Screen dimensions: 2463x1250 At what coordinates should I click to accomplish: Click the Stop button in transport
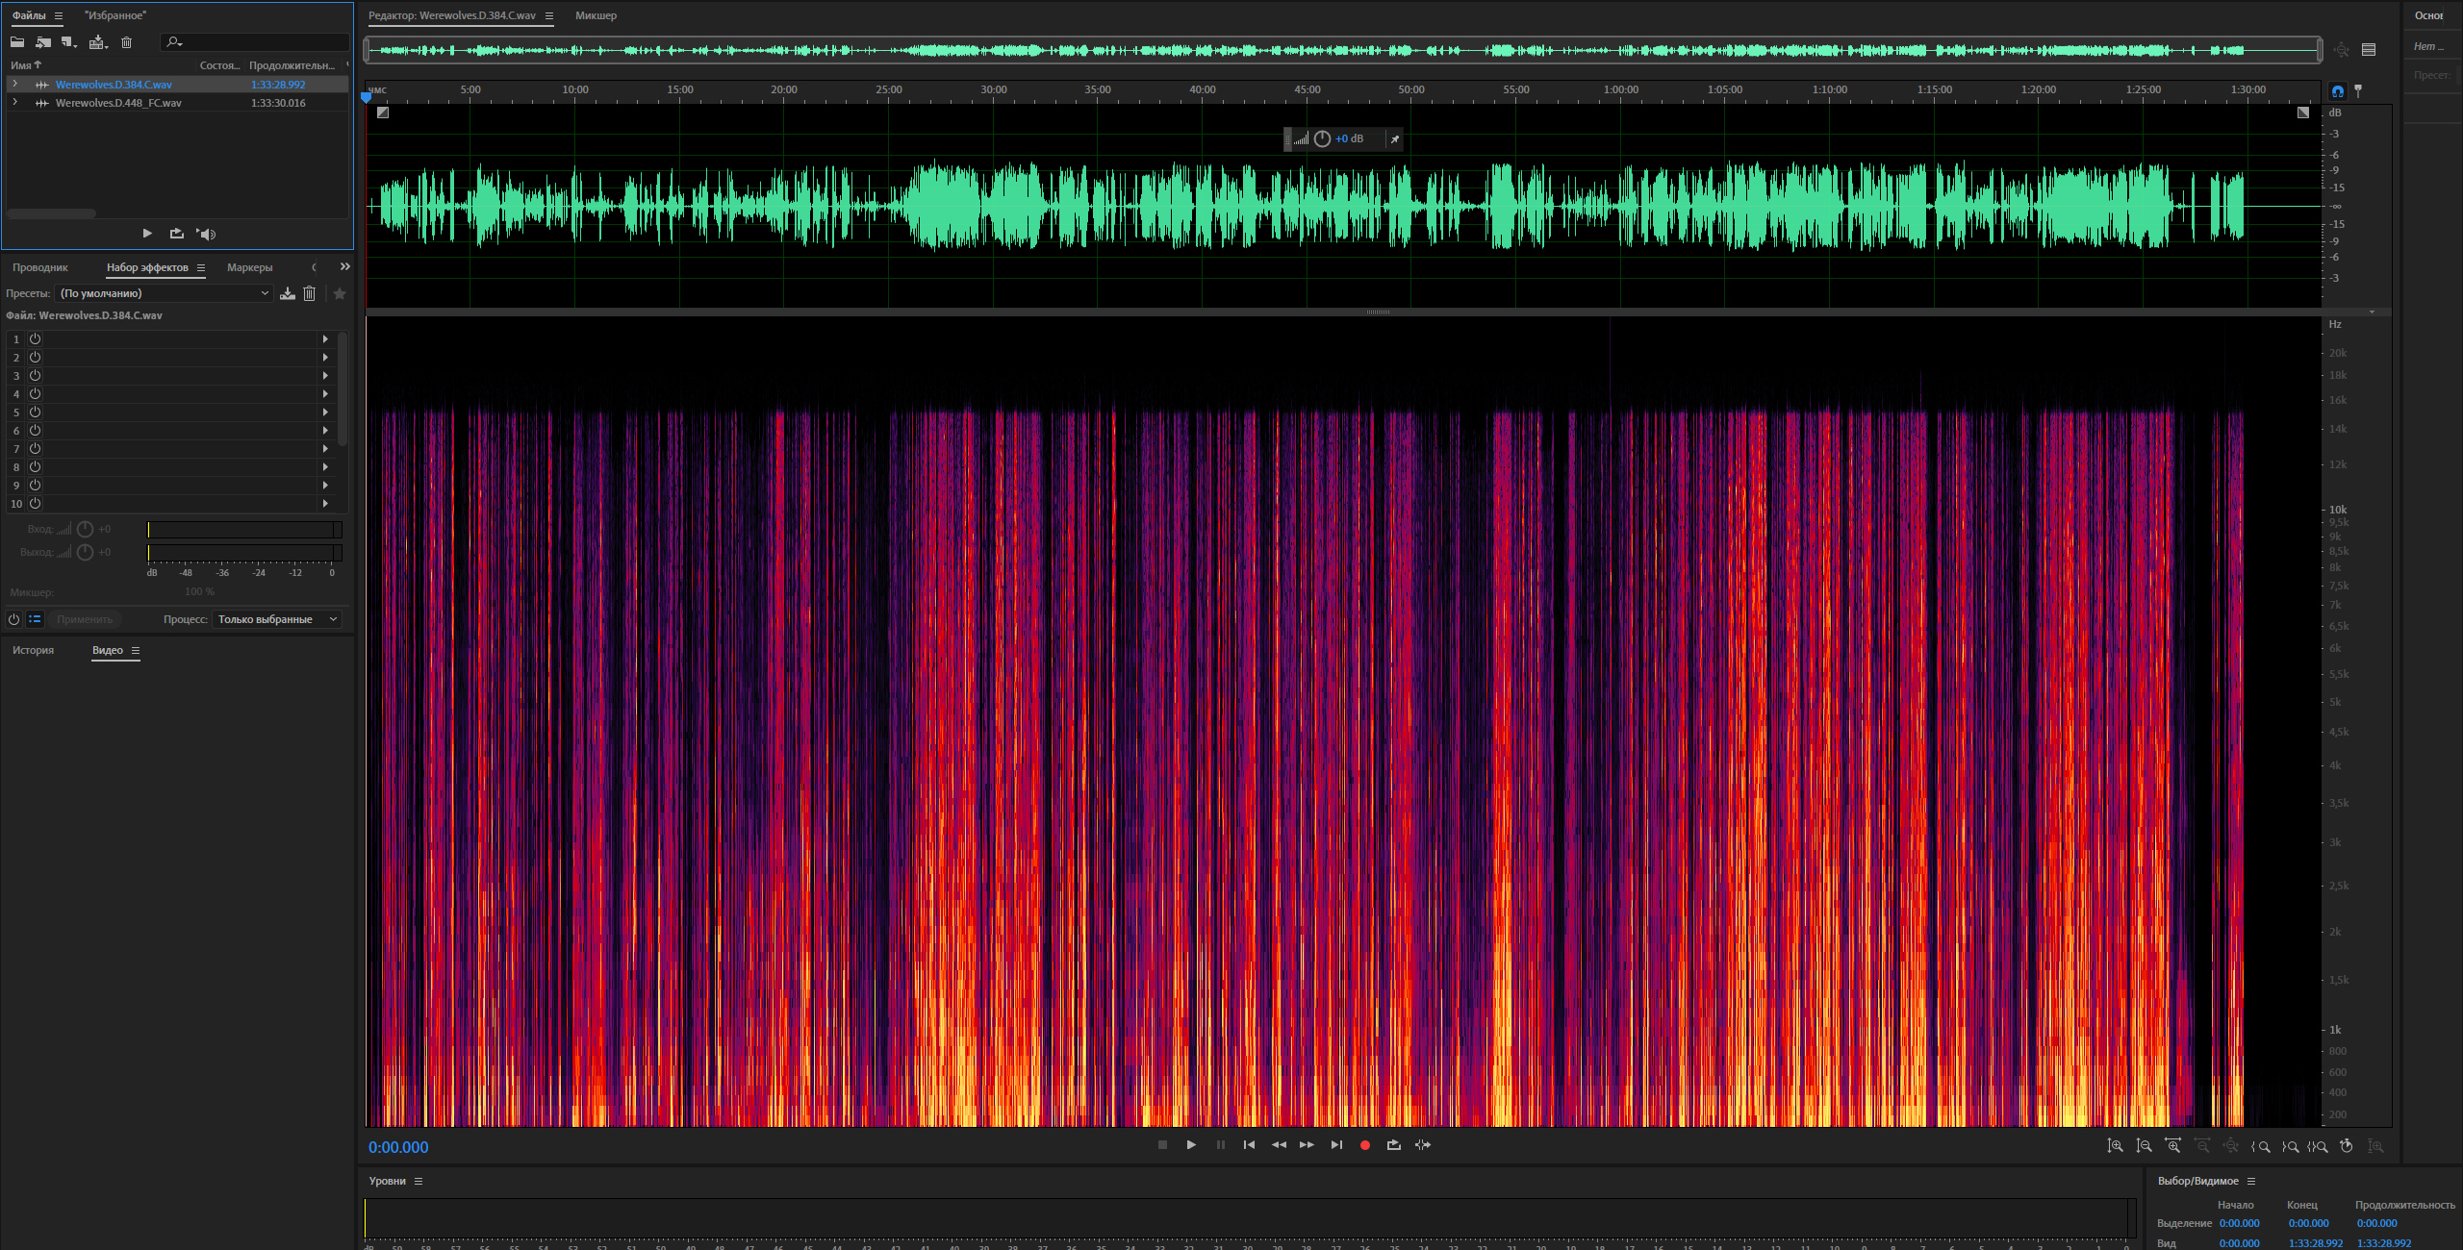click(1162, 1145)
